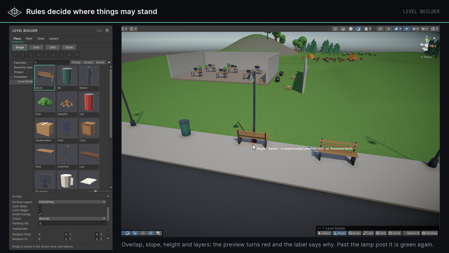The height and width of the screenshot is (253, 449).
Task: Activate the Single tool in overlay
Action: (x=339, y=233)
